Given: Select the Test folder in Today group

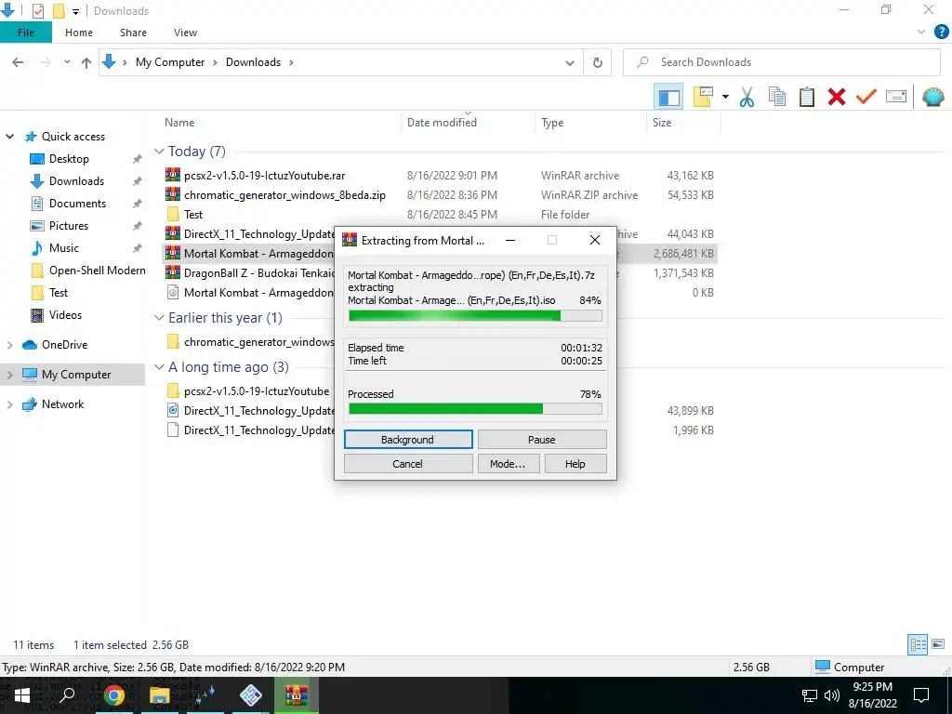Looking at the screenshot, I should [x=193, y=215].
